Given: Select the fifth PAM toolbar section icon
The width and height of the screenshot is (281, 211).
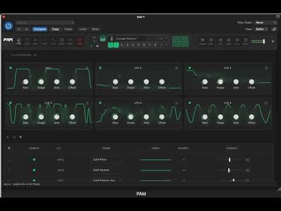Looking at the screenshot, I should click(53, 42).
